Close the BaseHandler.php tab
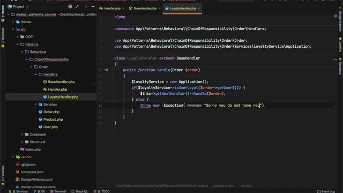 160,9
